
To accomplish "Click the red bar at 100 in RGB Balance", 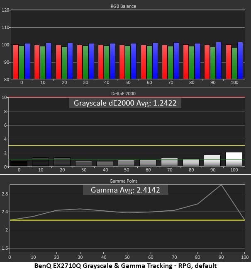I will (x=229, y=62).
